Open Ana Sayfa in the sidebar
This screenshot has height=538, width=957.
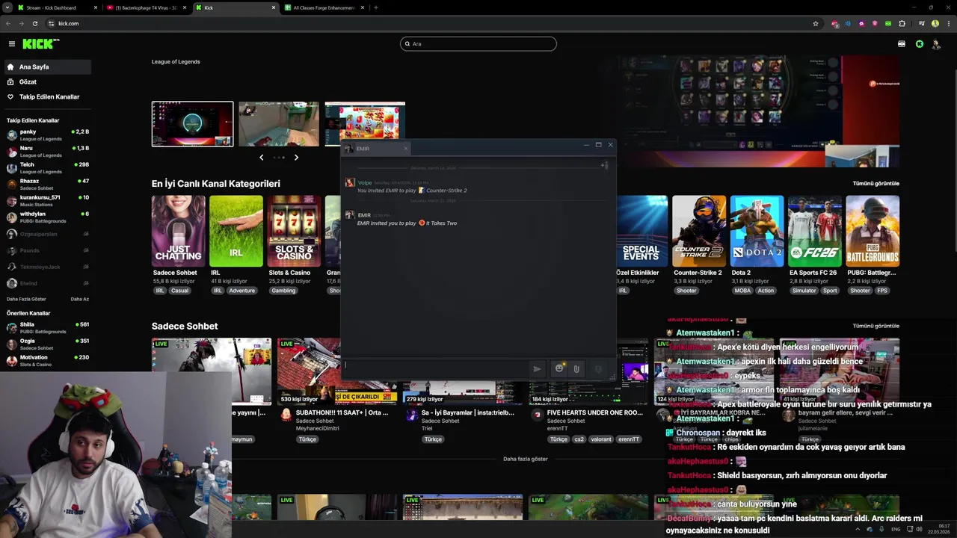click(x=48, y=67)
